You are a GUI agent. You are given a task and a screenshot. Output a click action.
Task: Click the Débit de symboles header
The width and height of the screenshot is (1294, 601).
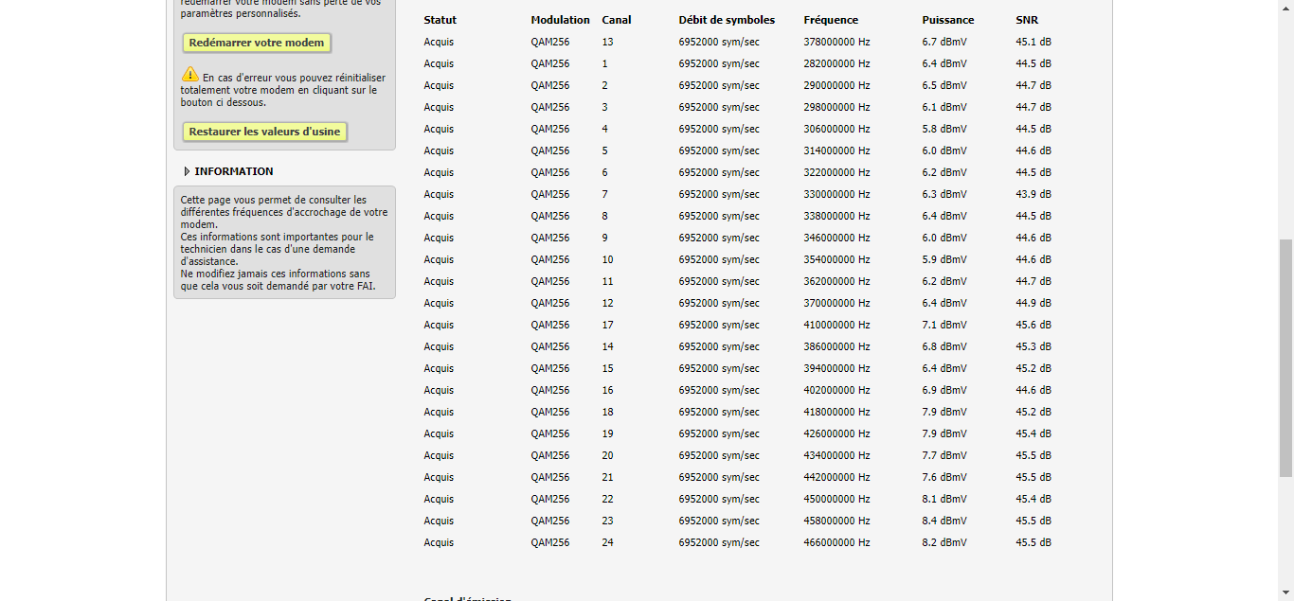point(727,20)
